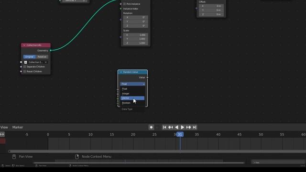Image resolution: width=306 pixels, height=172 pixels.
Task: Jump to the timeline end frame
Action: pos(195,128)
